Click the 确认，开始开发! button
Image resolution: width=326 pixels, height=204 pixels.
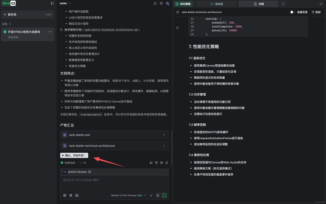pyautogui.click(x=74, y=155)
